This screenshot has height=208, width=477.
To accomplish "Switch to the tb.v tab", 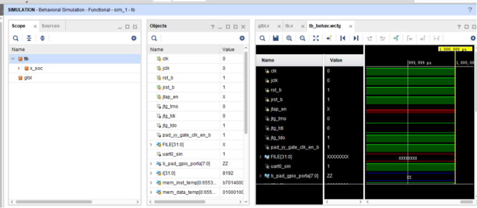I will point(289,26).
